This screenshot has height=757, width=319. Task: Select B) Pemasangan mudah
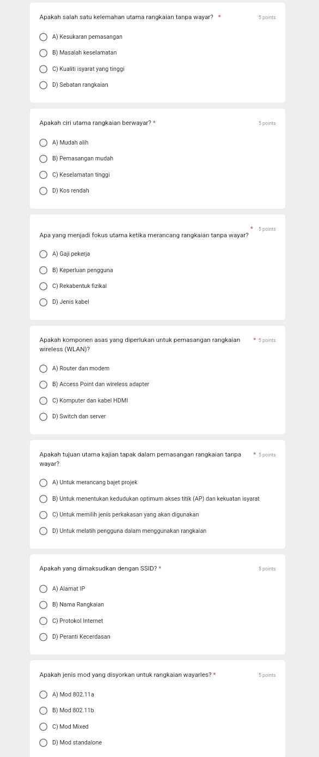click(x=43, y=159)
